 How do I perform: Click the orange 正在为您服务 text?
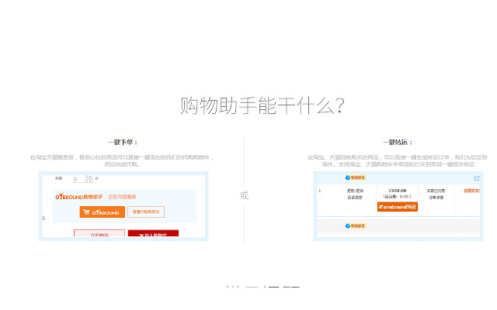click(x=122, y=197)
